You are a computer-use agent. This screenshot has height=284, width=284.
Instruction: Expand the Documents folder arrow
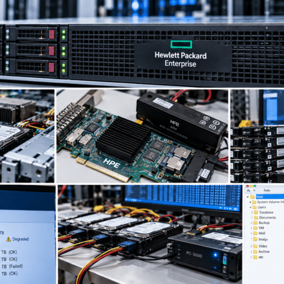coord(252,218)
